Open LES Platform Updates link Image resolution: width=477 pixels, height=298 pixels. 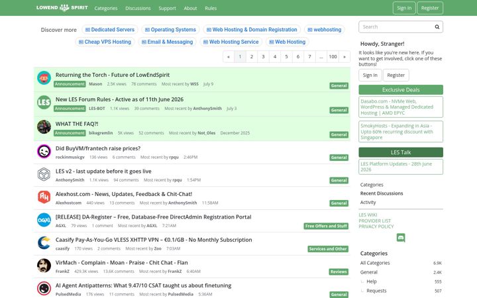coord(401,167)
